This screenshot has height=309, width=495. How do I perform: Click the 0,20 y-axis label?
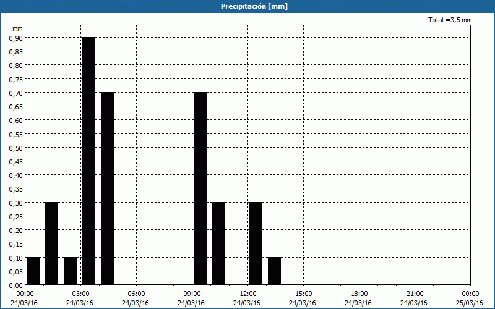click(x=16, y=231)
